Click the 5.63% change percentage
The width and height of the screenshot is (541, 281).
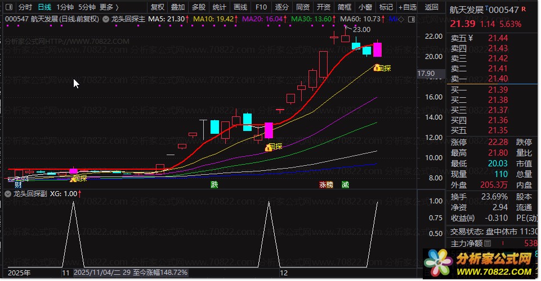tap(510, 24)
